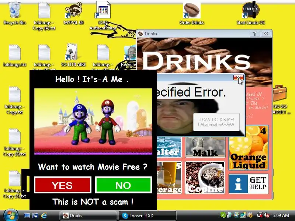Launch Start Linuix OS shortcut

pyautogui.click(x=251, y=13)
